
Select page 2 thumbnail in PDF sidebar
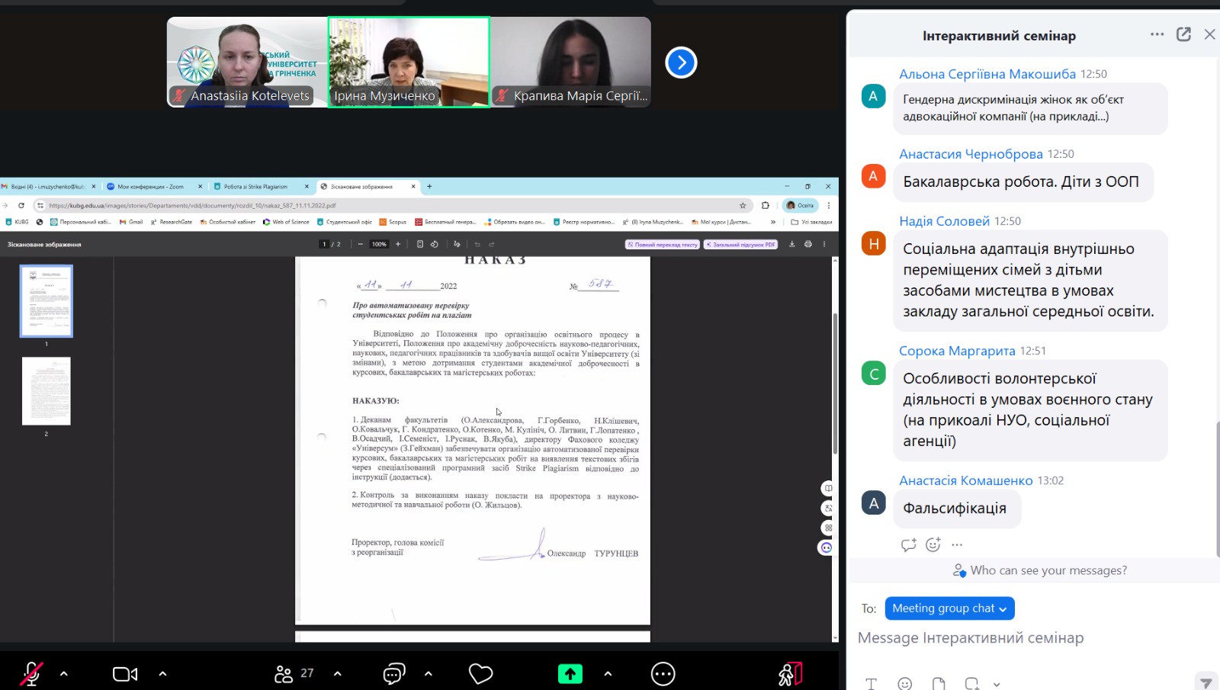tap(47, 391)
